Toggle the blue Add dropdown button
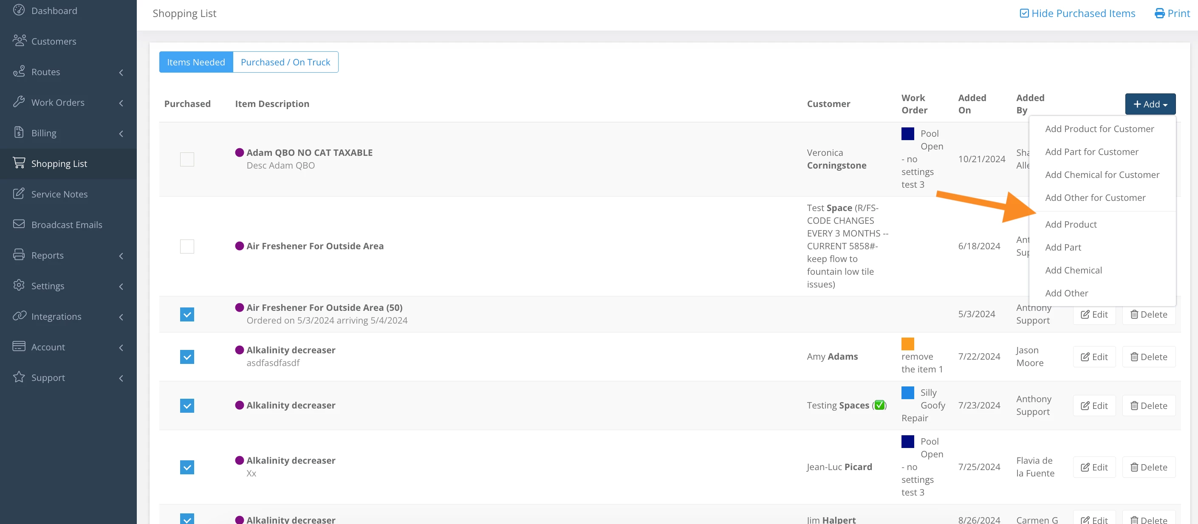The height and width of the screenshot is (524, 1198). click(x=1150, y=104)
